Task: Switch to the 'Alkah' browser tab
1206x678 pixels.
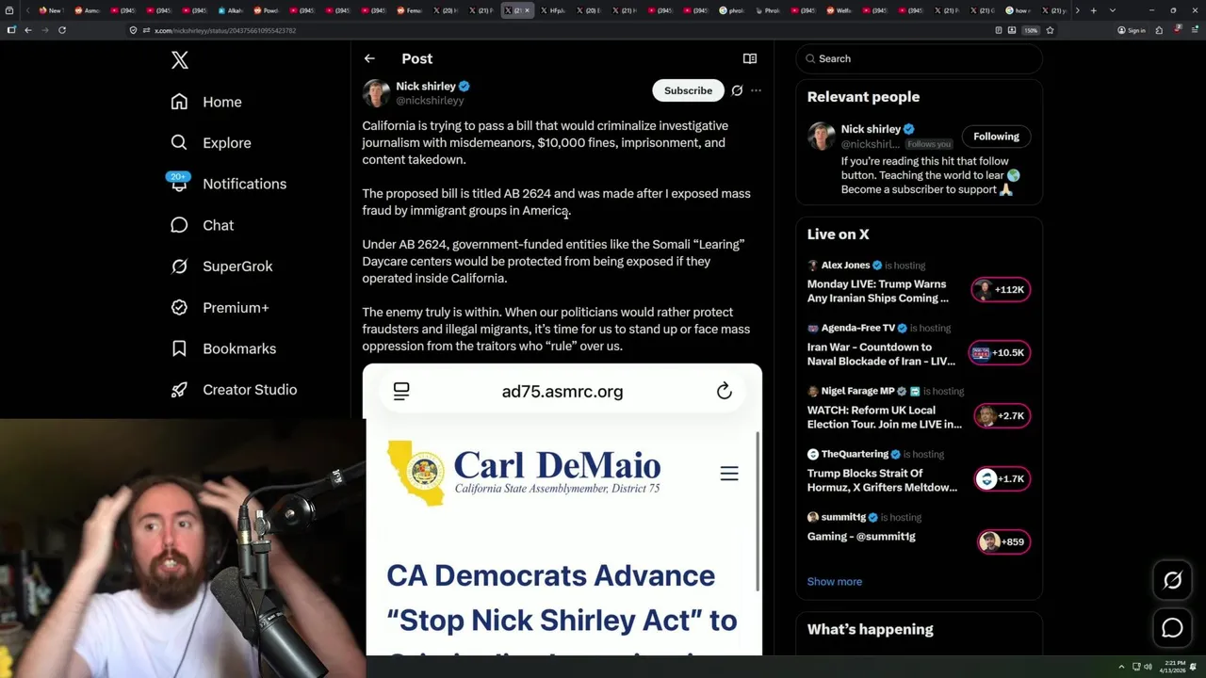Action: (x=230, y=10)
